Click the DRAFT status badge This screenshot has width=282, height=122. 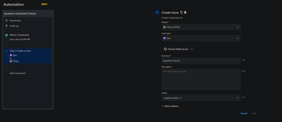44,4
